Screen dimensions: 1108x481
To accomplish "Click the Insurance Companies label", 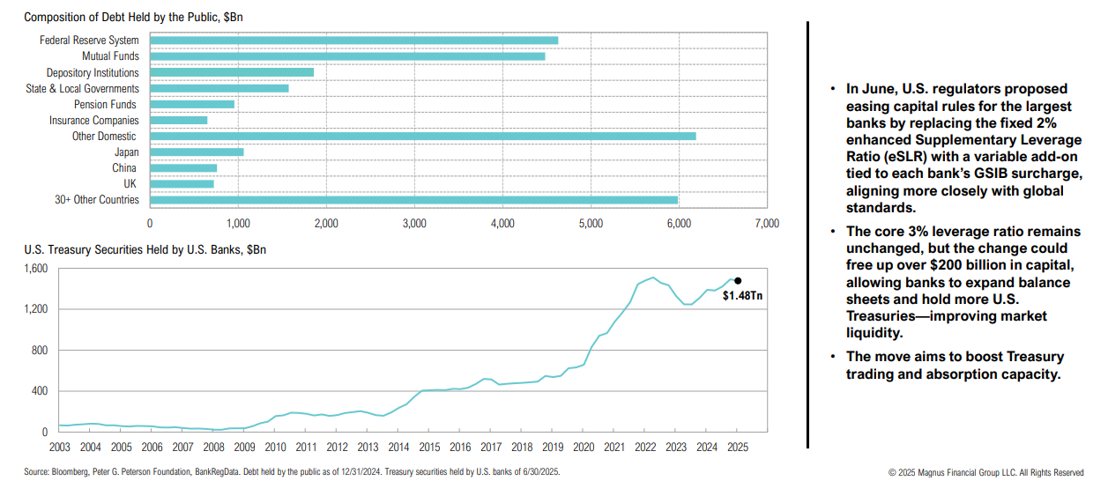I will [x=93, y=121].
